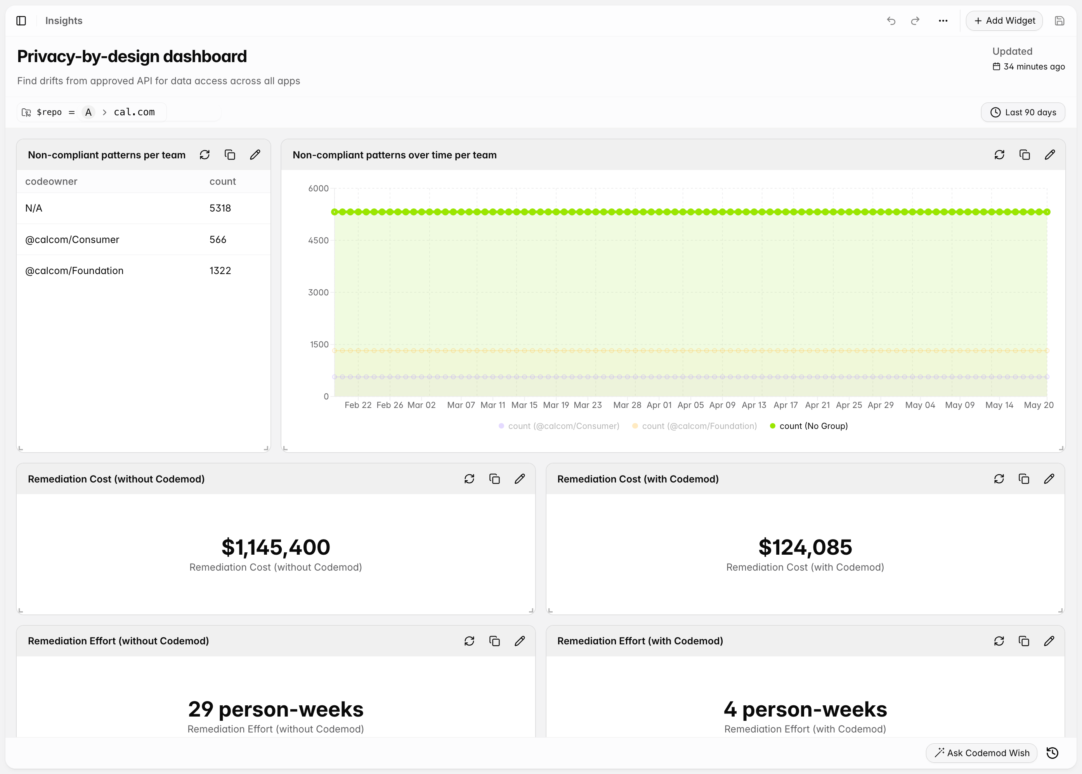1082x774 pixels.
Task: Edit Non-compliant patterns over time widget
Action: [x=1050, y=155]
